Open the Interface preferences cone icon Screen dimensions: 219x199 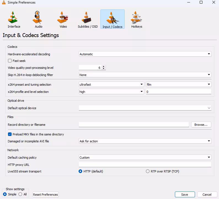(13, 17)
